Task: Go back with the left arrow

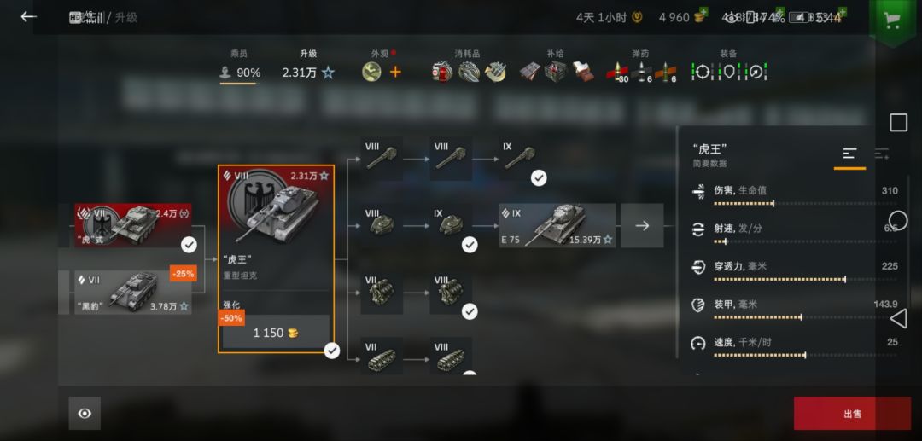Action: (x=28, y=16)
